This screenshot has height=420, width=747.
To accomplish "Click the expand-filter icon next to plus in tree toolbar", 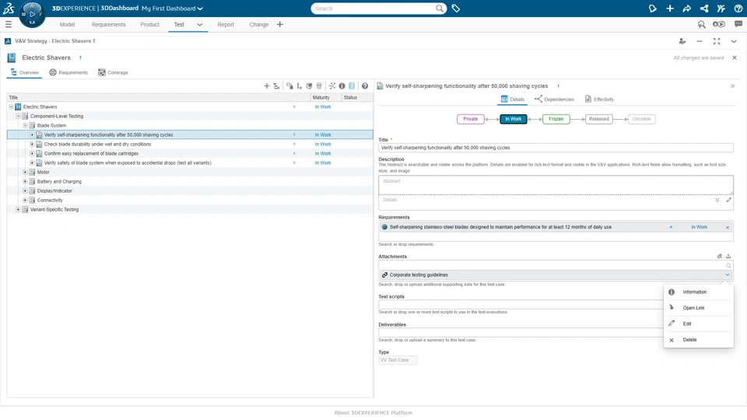I will pyautogui.click(x=277, y=86).
